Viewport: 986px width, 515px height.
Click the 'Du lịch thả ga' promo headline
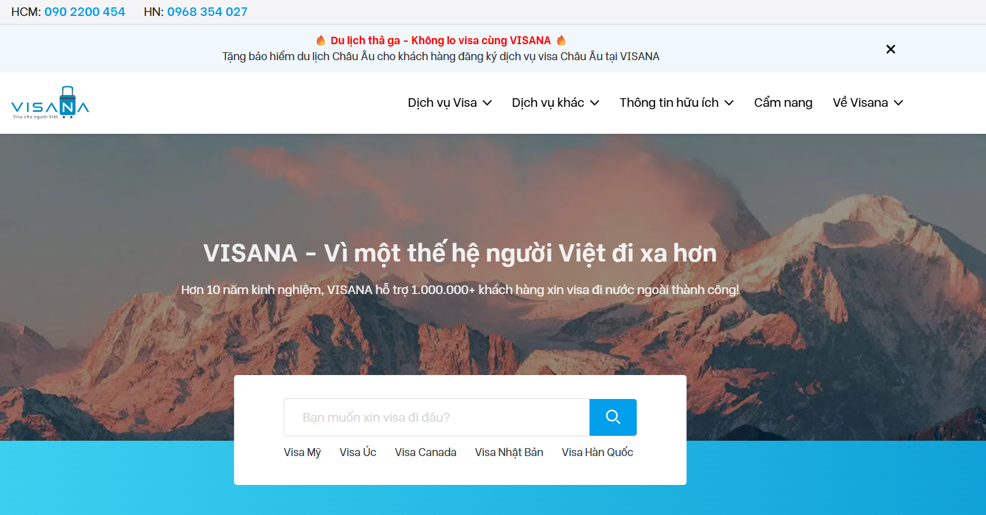[441, 41]
